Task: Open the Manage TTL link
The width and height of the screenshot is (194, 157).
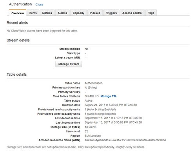Action: click(x=109, y=96)
